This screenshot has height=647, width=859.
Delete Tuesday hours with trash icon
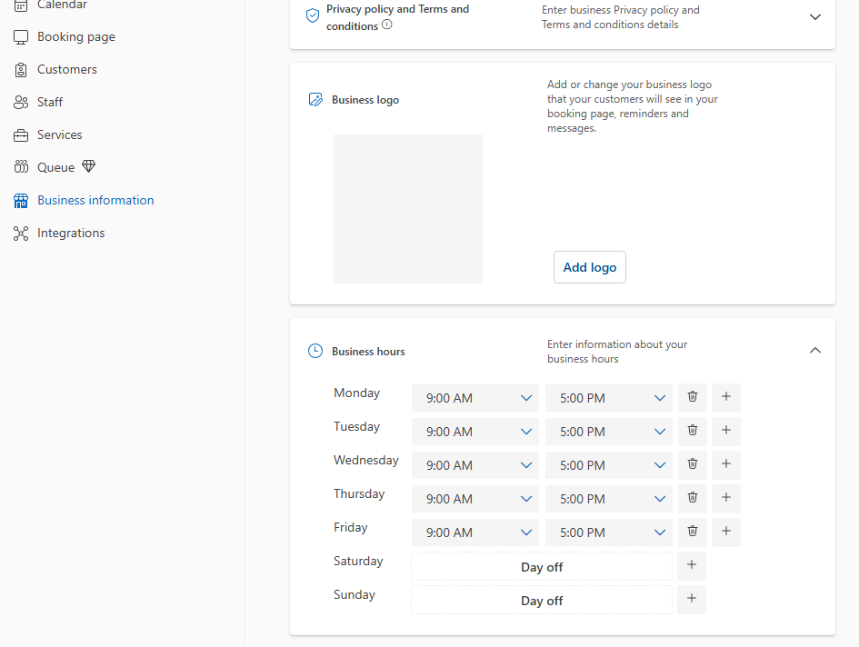click(x=693, y=431)
